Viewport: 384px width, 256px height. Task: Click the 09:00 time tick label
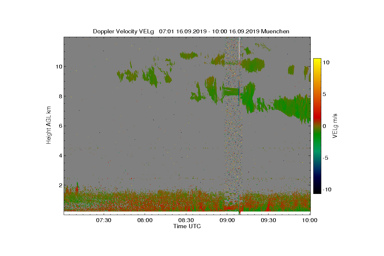click(x=227, y=220)
